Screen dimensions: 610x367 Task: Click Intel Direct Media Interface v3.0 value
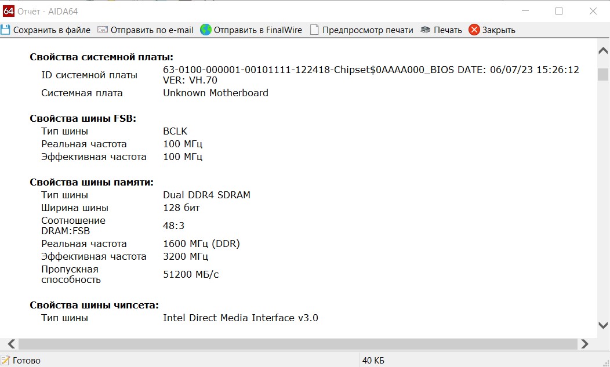coord(241,318)
